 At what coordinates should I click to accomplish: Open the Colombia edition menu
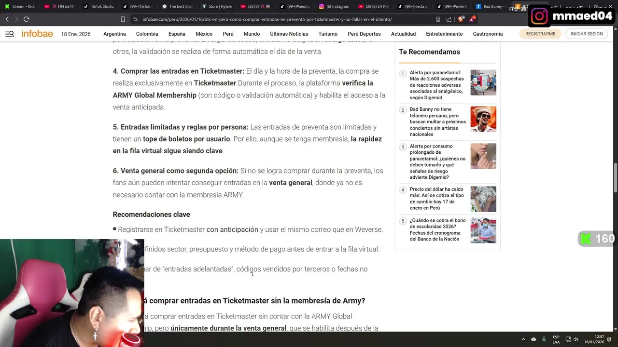pyautogui.click(x=147, y=34)
